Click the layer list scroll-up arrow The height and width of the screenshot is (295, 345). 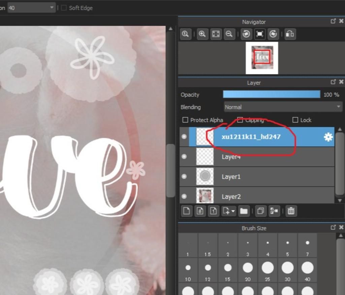(340, 129)
